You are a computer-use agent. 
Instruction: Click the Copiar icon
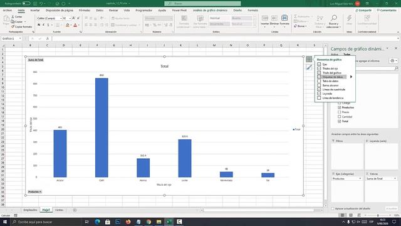coord(13,22)
